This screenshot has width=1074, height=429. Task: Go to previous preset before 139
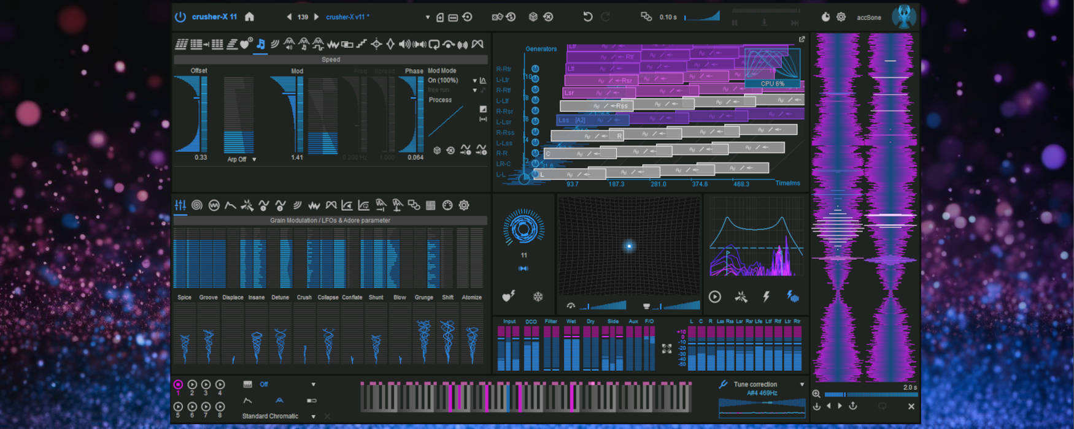tap(289, 17)
